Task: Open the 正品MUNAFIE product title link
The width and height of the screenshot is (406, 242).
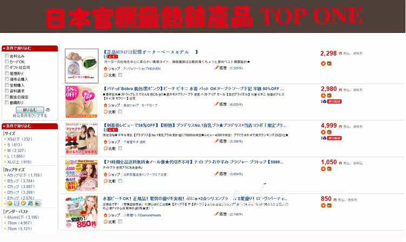Action: (151, 52)
